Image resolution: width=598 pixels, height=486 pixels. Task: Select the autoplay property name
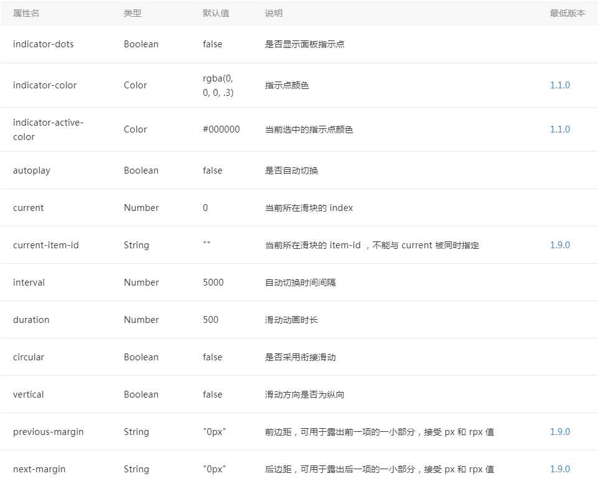(31, 171)
